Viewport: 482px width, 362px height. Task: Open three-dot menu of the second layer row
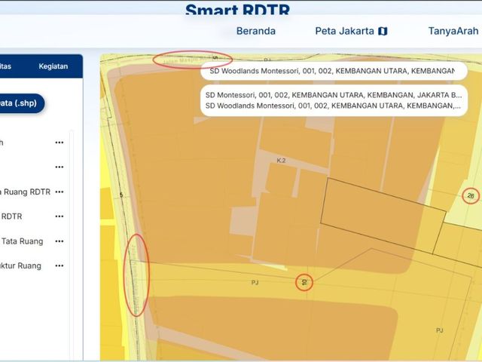[x=59, y=167]
